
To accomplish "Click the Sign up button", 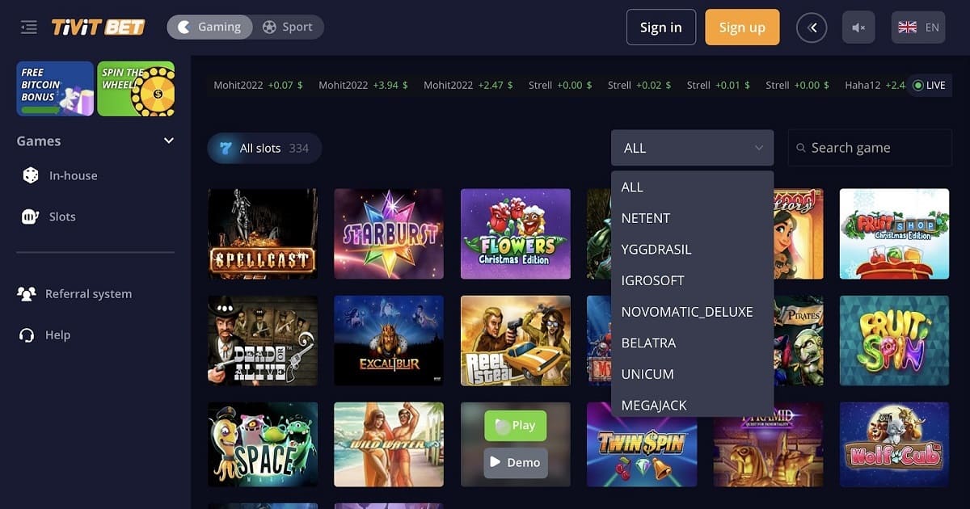I will point(742,27).
